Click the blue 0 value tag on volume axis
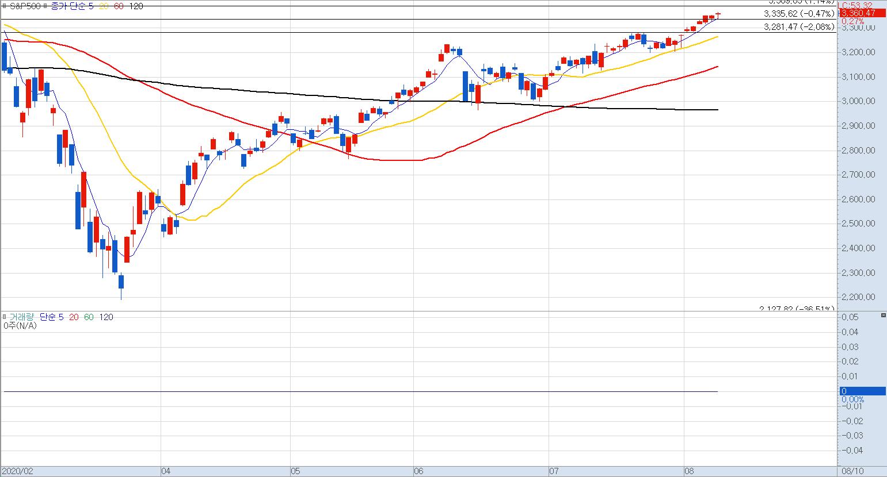This screenshot has height=477, width=887. [862, 391]
